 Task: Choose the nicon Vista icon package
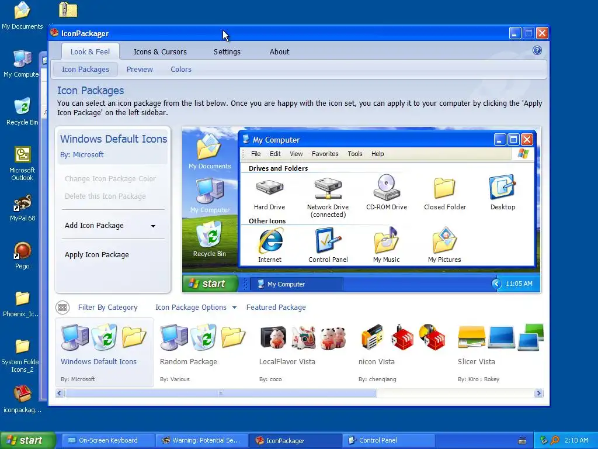402,353
